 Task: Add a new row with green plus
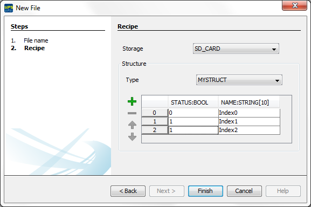point(132,101)
